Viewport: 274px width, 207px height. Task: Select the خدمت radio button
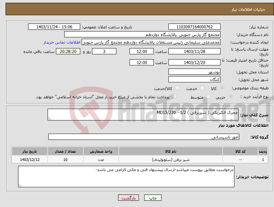coord(202,88)
